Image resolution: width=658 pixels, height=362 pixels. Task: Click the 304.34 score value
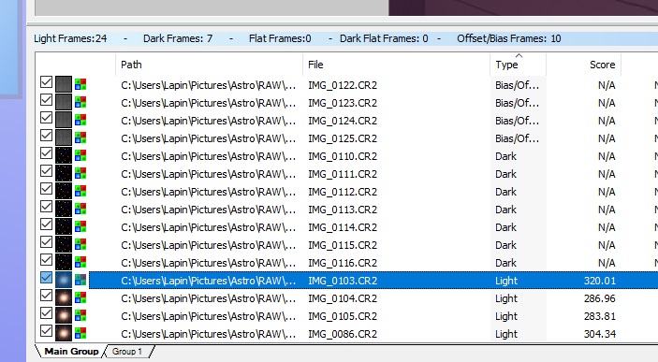[x=600, y=334]
